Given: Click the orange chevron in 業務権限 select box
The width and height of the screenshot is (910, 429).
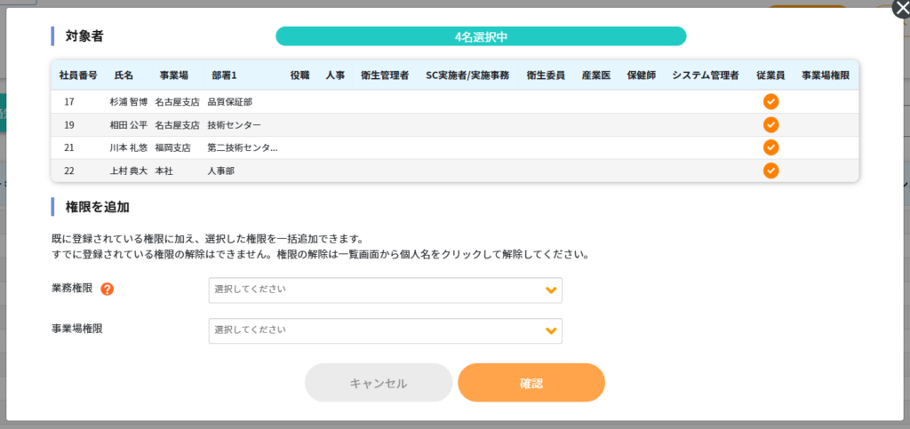Looking at the screenshot, I should pos(551,290).
